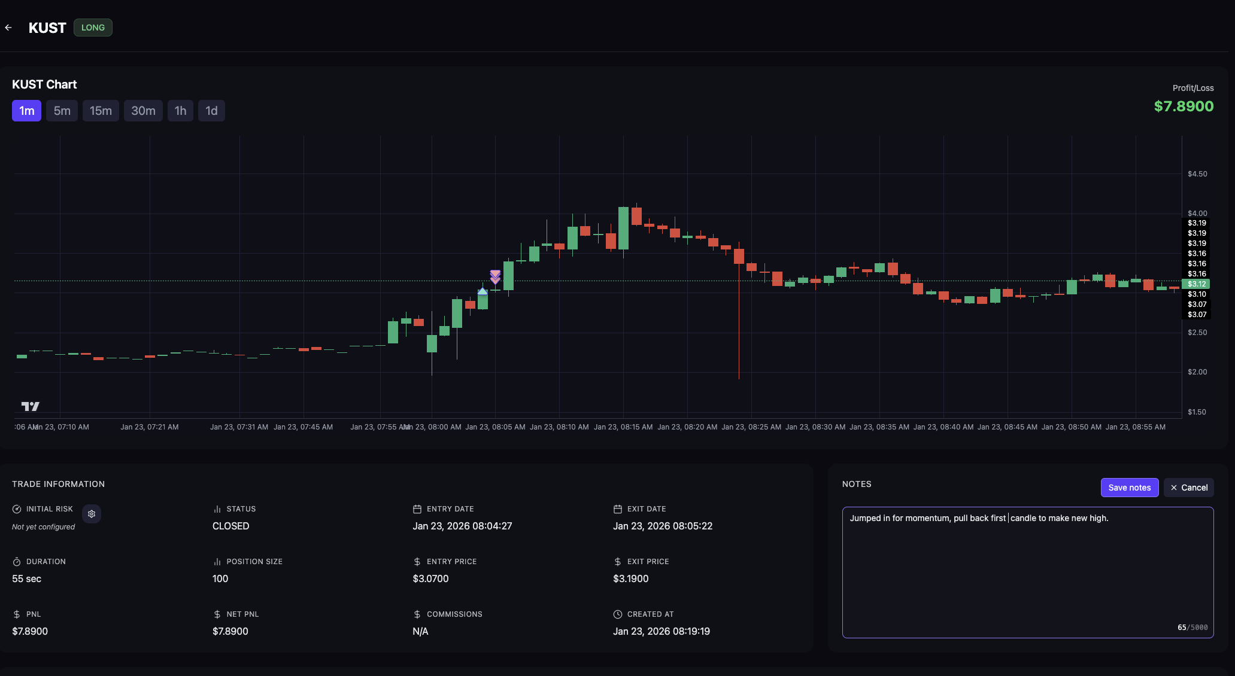
Task: Switch chart to 1m timeframe
Action: point(26,111)
